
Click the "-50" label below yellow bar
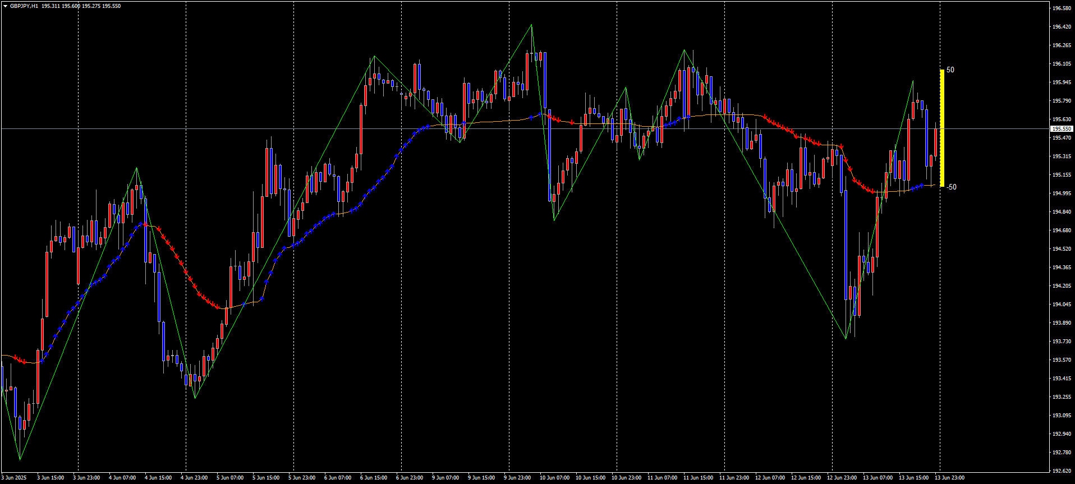pos(951,187)
